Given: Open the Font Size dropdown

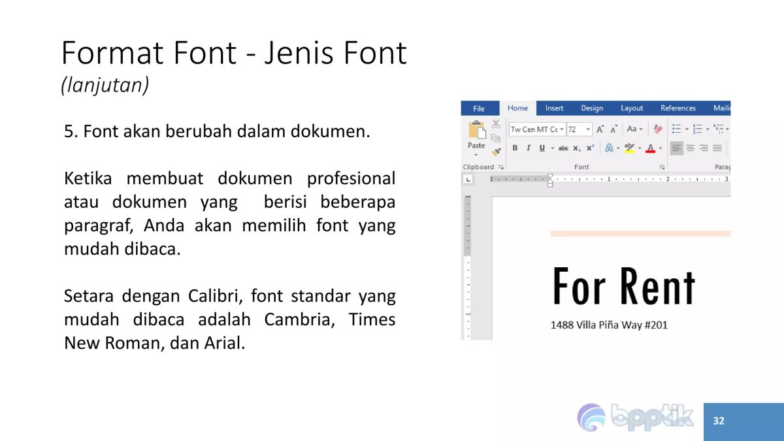Looking at the screenshot, I should (x=587, y=129).
